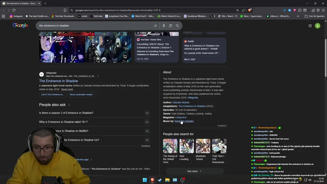327x184 pixels.
Task: Open the translate page icon
Action: click(x=238, y=10)
